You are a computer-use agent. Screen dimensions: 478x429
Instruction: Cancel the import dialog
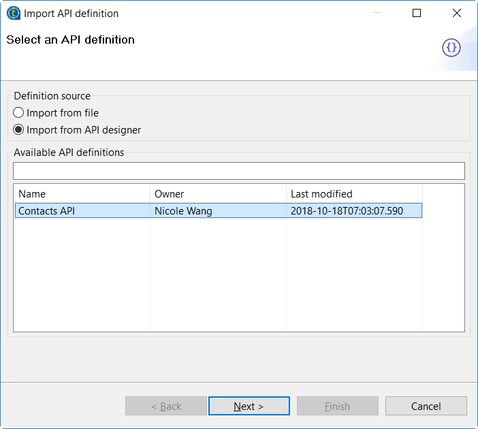pos(426,406)
